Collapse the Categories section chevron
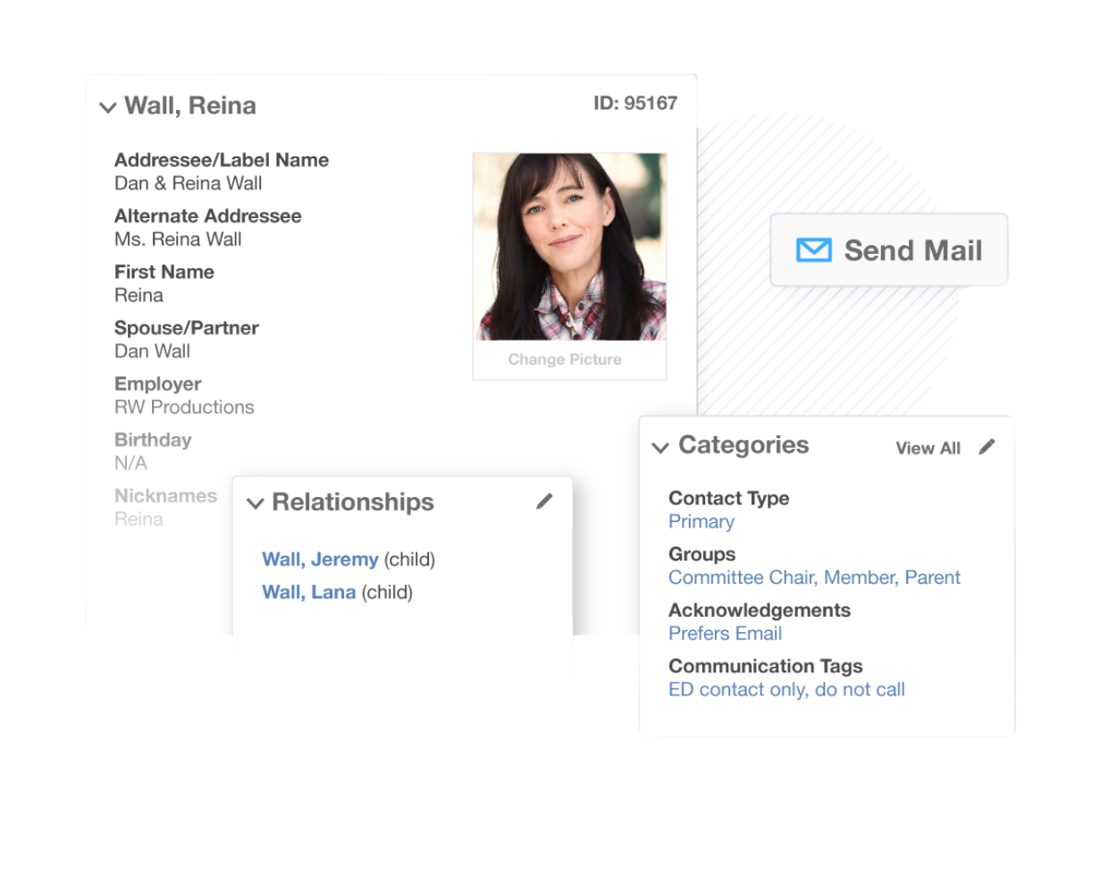The image size is (1100, 877). [x=660, y=448]
